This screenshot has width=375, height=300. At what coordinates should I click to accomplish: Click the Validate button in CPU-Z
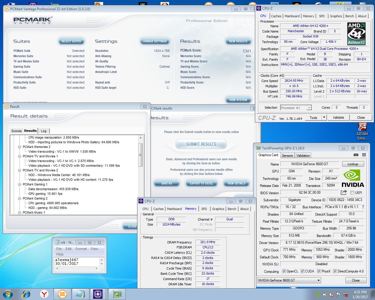[x=338, y=117]
